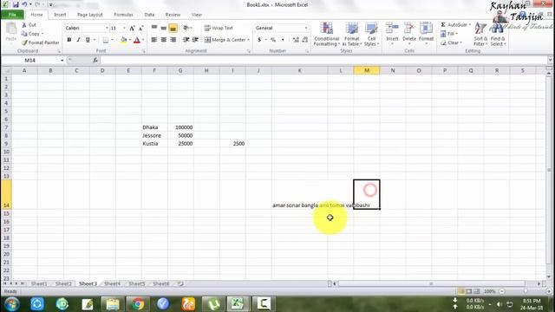Toggle Bold formatting button

[x=69, y=40]
